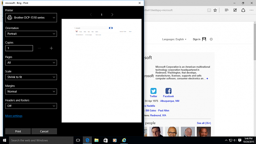The image size is (256, 144).
Task: Open the Margins dropdown set to Normal
Action: [31, 91]
